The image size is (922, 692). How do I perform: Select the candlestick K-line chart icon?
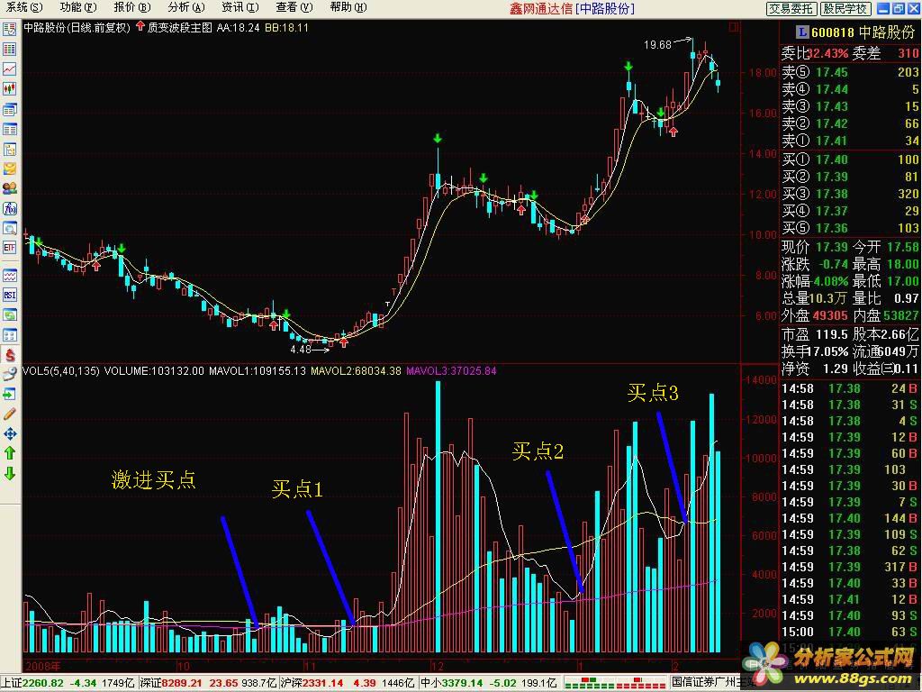point(9,89)
